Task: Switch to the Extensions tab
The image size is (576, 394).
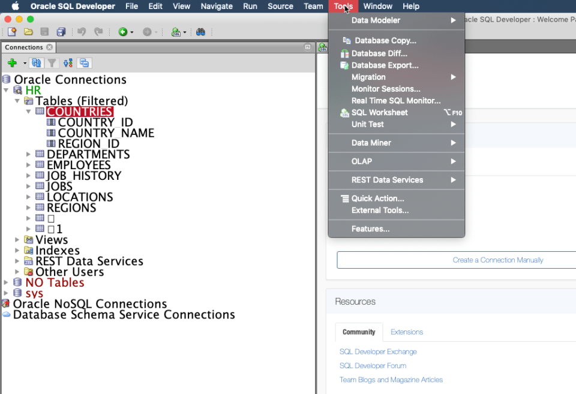Action: pyautogui.click(x=406, y=332)
